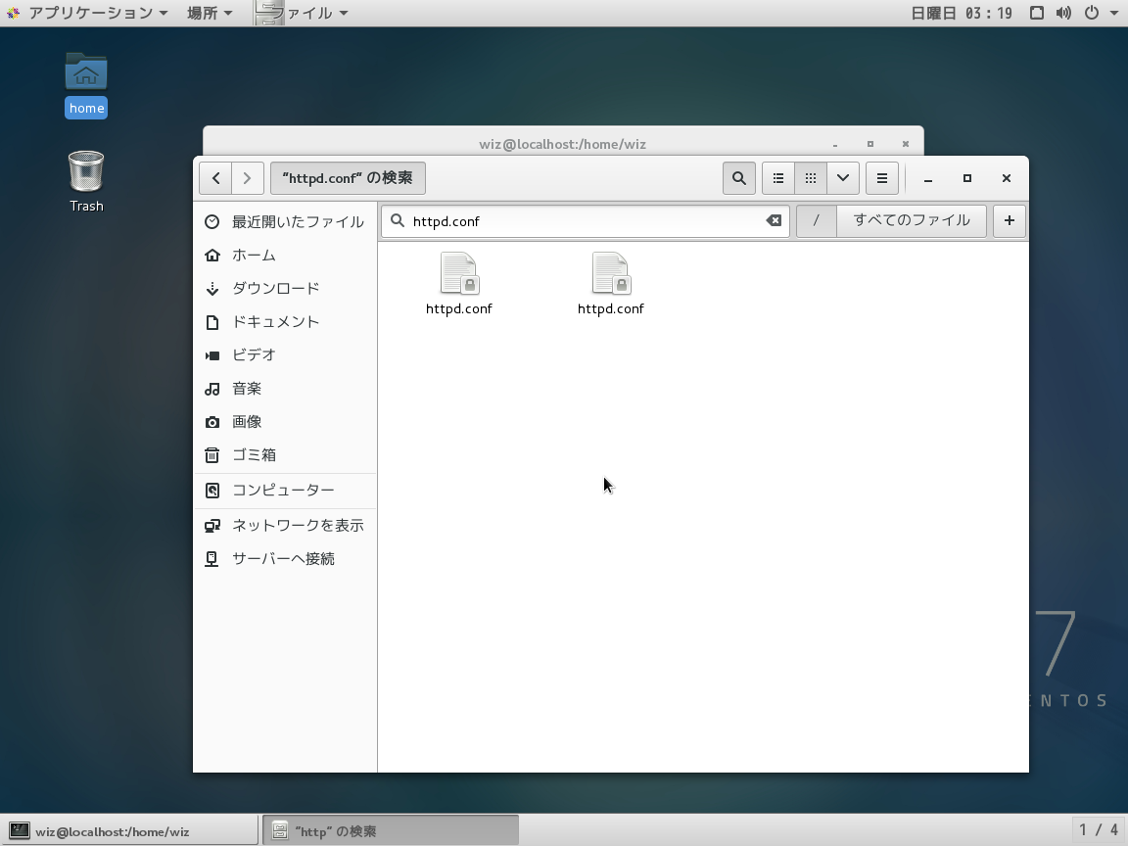Image resolution: width=1128 pixels, height=846 pixels.
Task: Select the root '/' search location
Action: [816, 221]
